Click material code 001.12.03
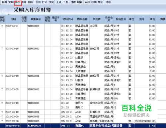Viewport: 166px width, 128px height. coord(67,35)
